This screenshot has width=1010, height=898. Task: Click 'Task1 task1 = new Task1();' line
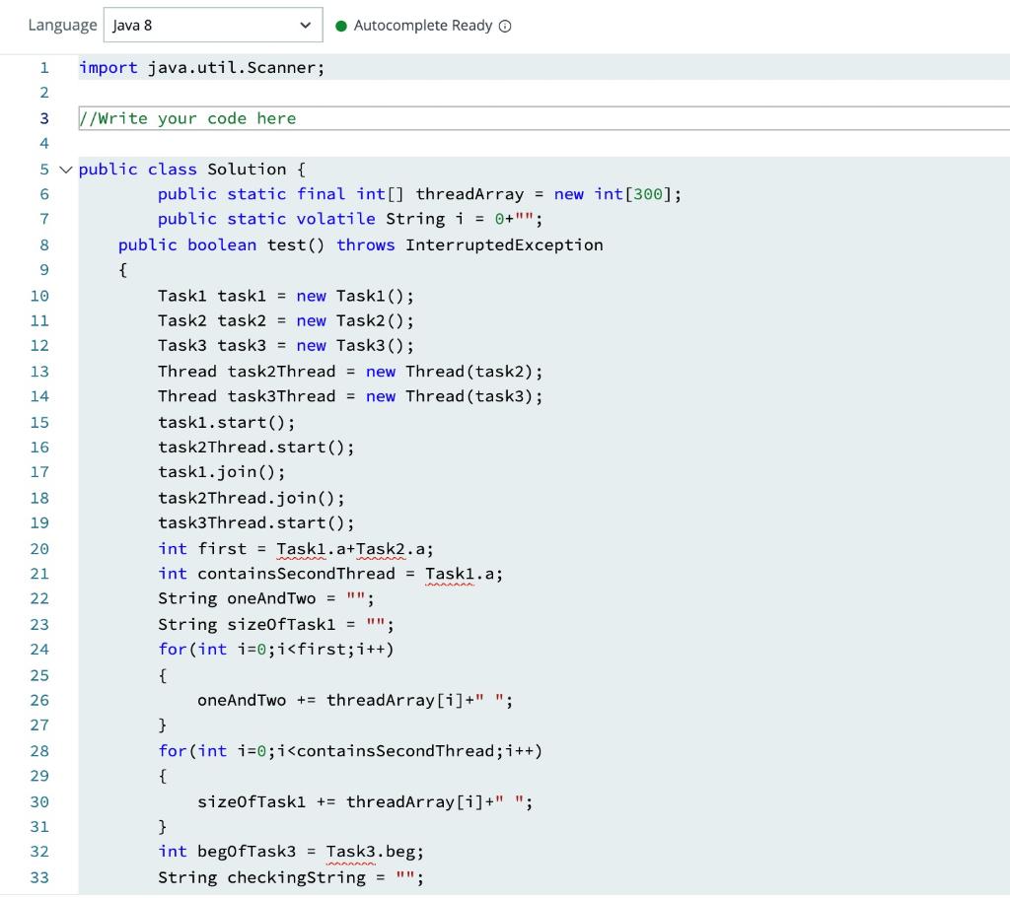[x=286, y=296]
